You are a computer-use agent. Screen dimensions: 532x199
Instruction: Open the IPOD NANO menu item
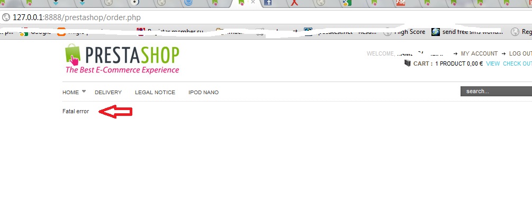click(x=204, y=92)
